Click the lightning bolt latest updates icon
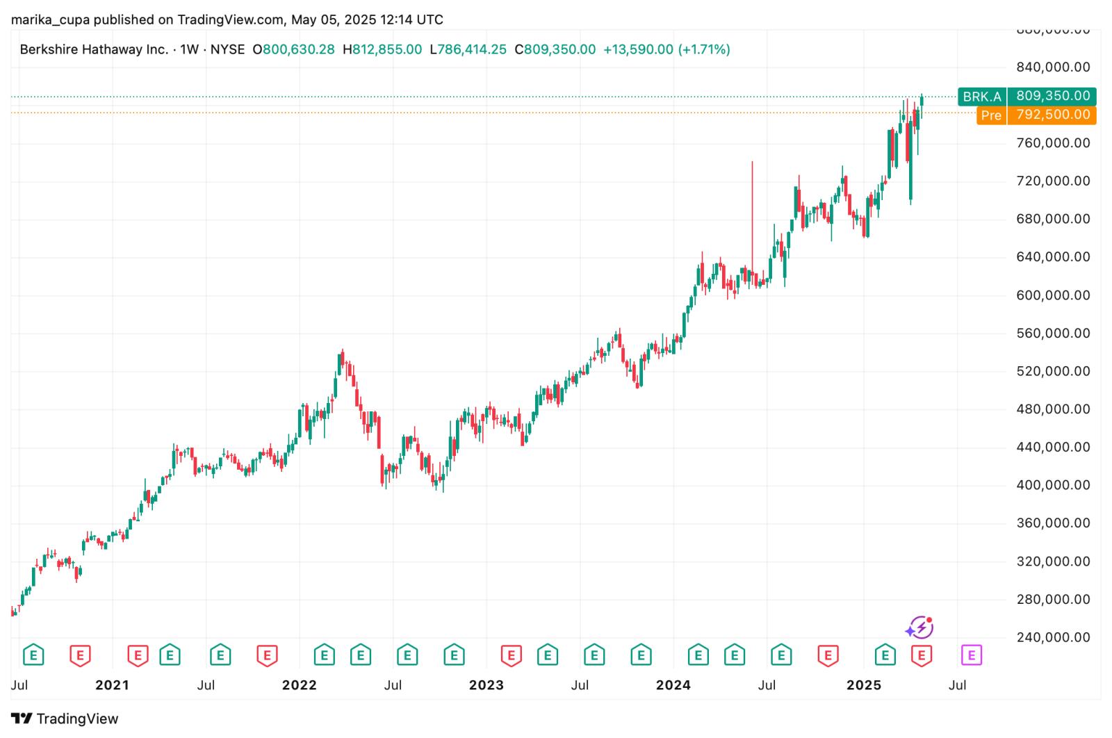The image size is (1112, 738). 919,628
